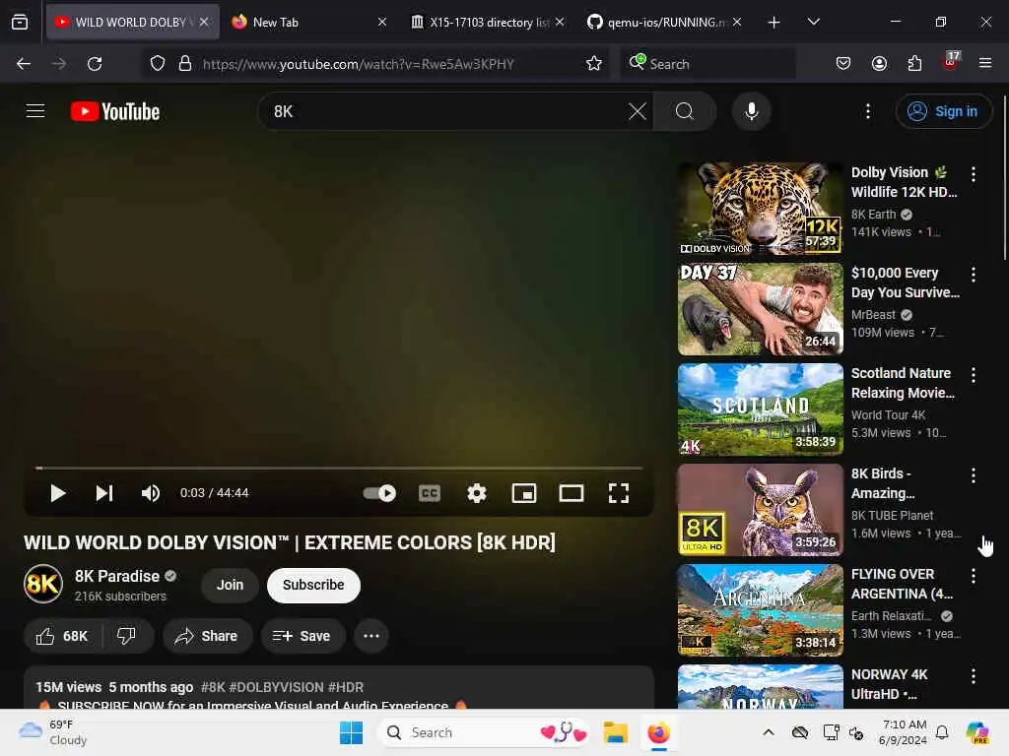The width and height of the screenshot is (1009, 756).
Task: Dislike this video
Action: pos(127,636)
